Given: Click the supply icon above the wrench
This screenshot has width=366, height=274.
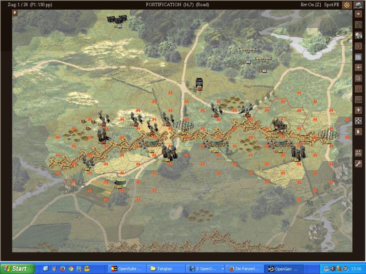Looking at the screenshot, I should [x=358, y=153].
